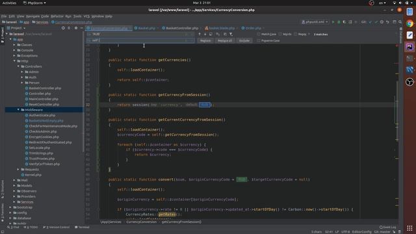Screen dimensions: 416x234
Task: Switch to BasketController.php editor tab
Action: (x=182, y=28)
